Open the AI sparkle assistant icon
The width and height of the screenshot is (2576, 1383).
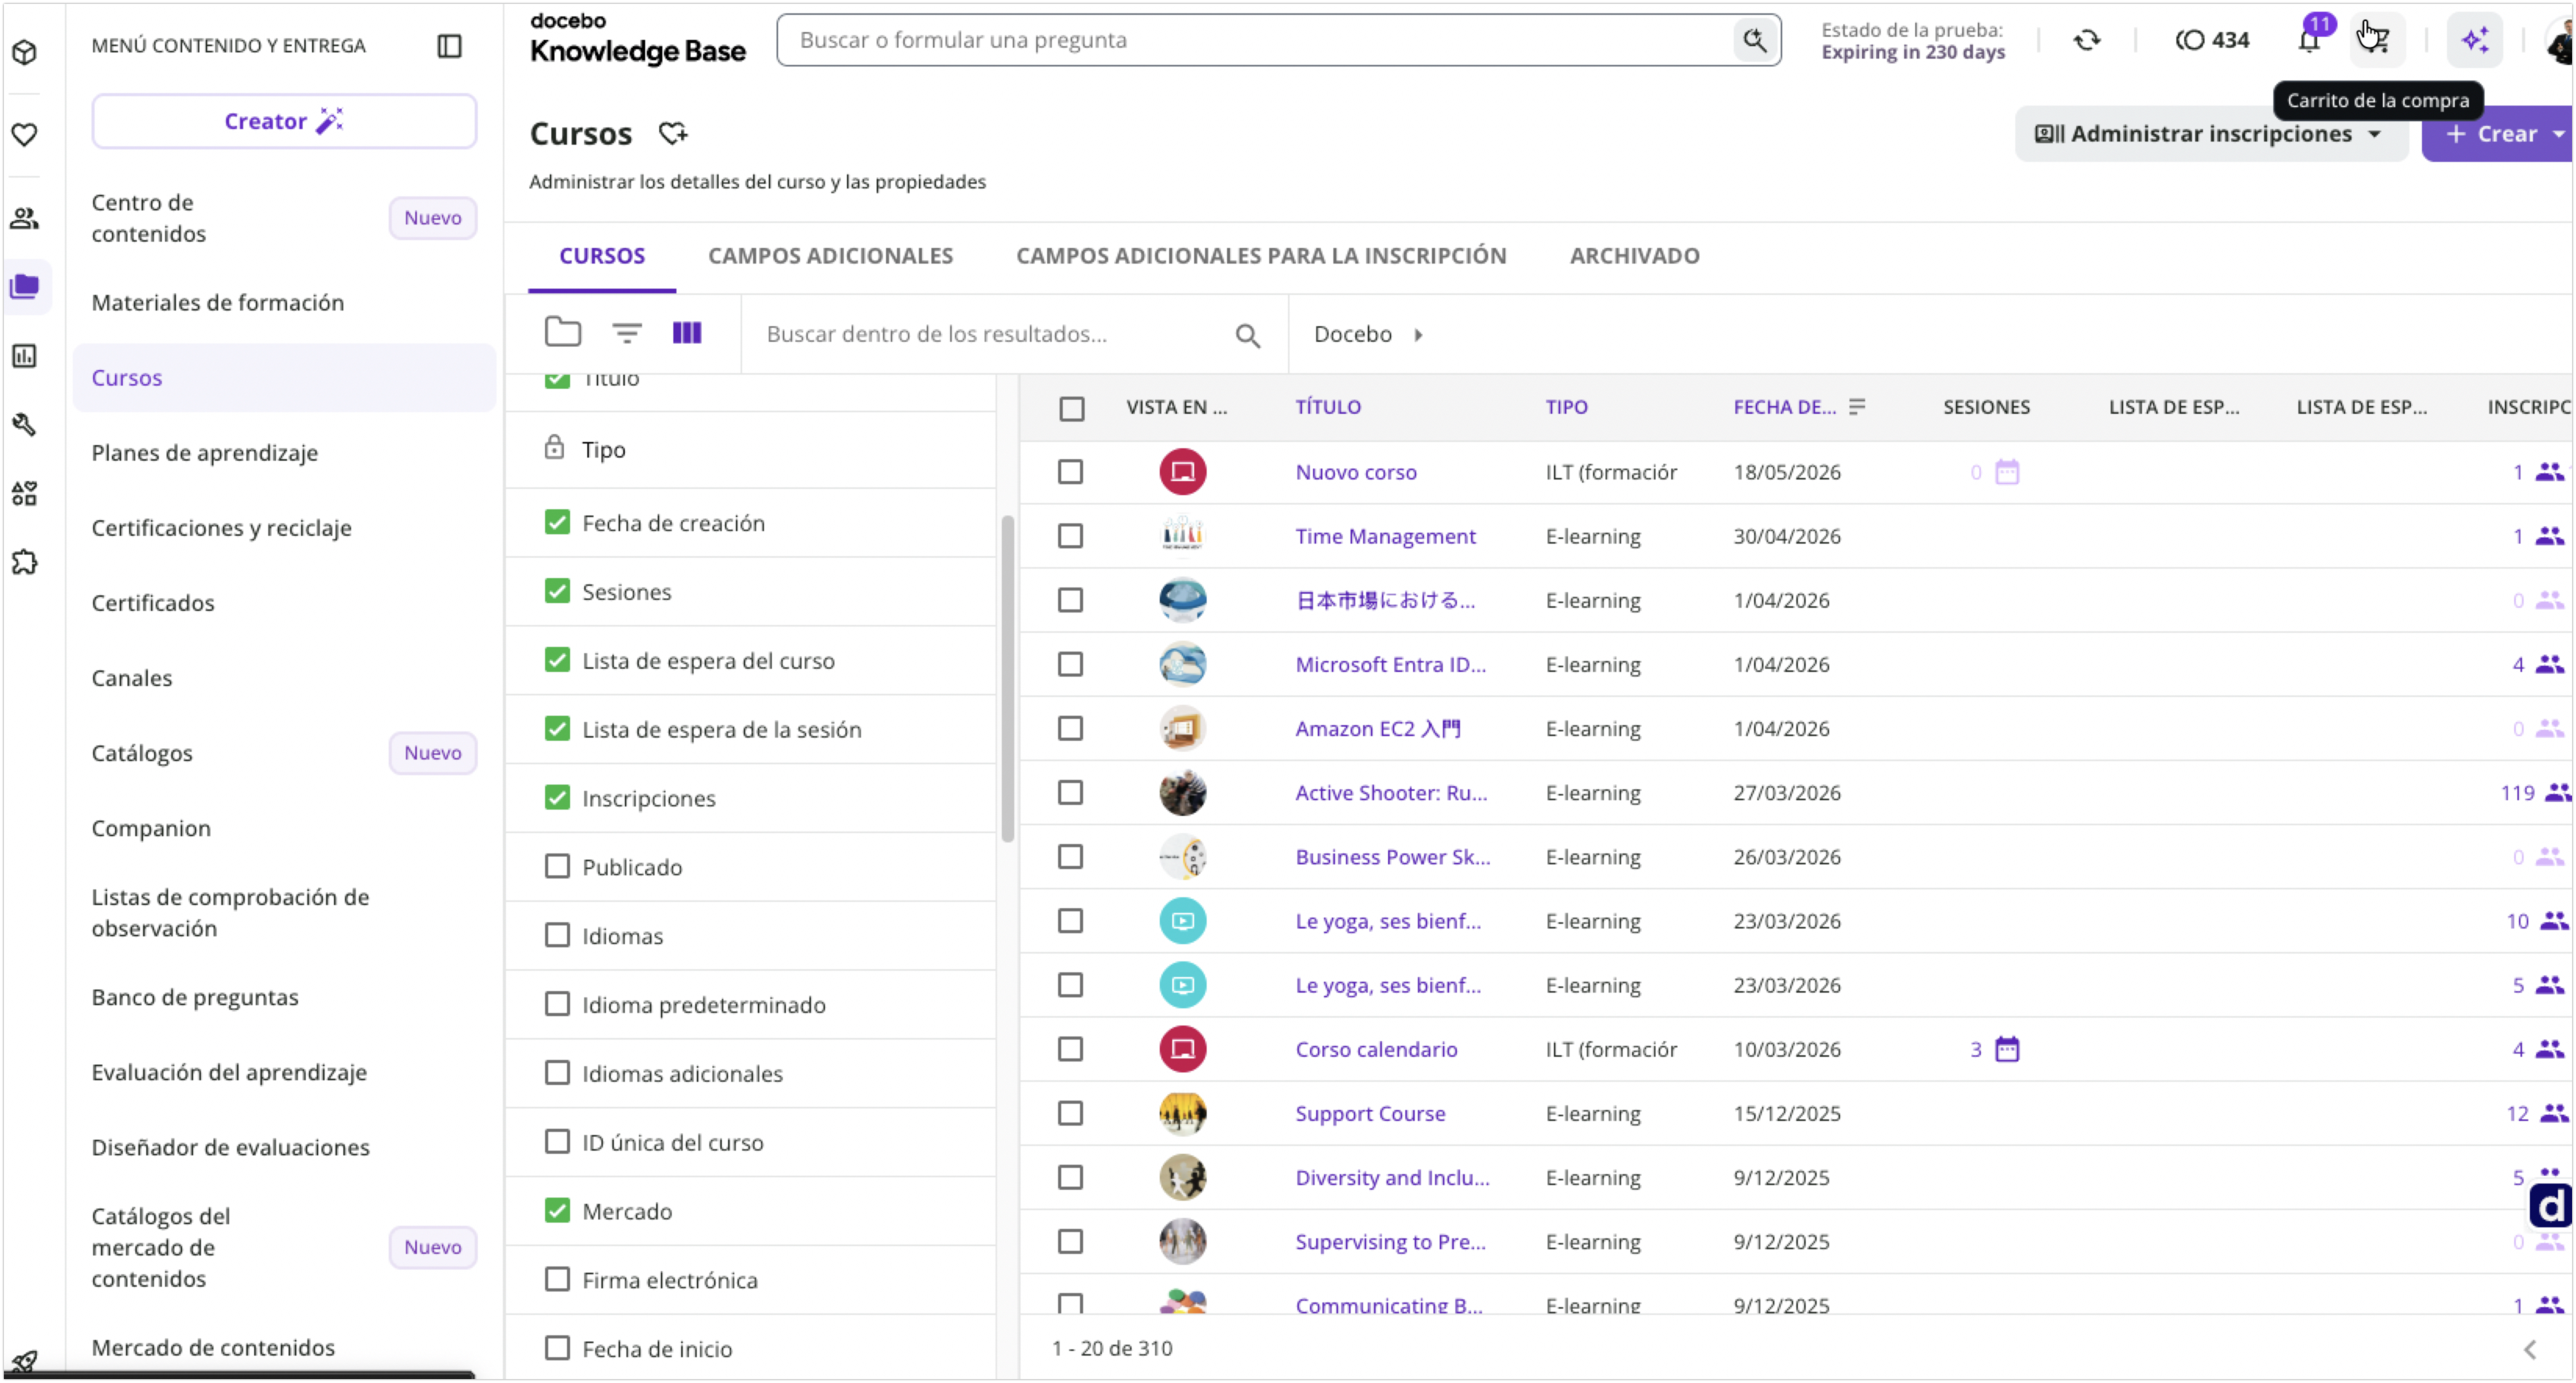tap(2475, 40)
